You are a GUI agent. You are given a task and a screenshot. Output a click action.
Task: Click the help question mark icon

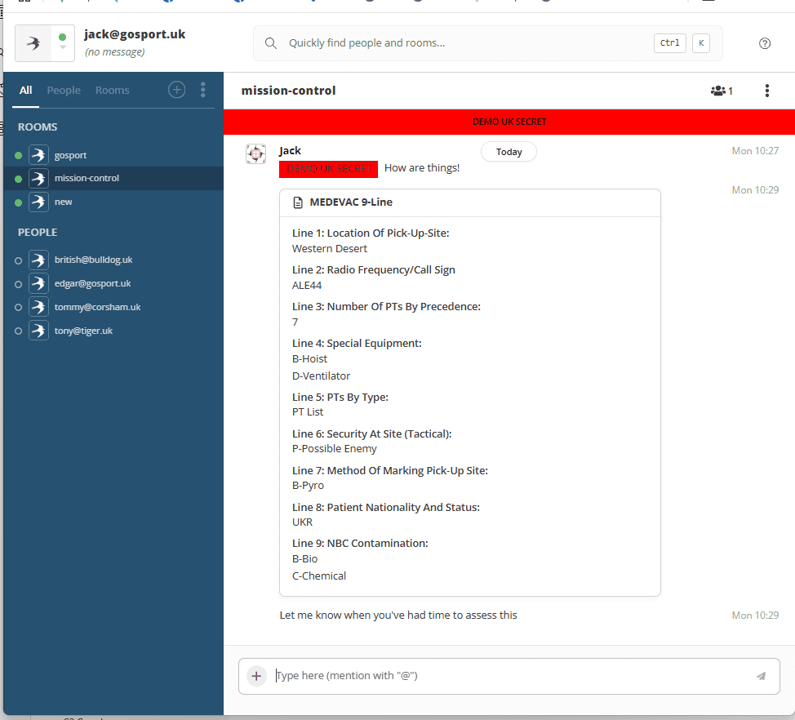coord(765,43)
